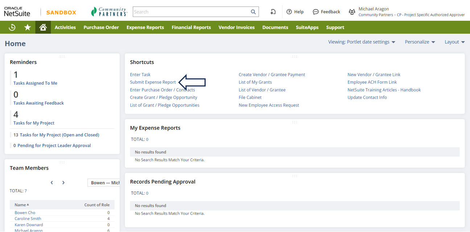Go to the Home house icon

click(x=43, y=27)
